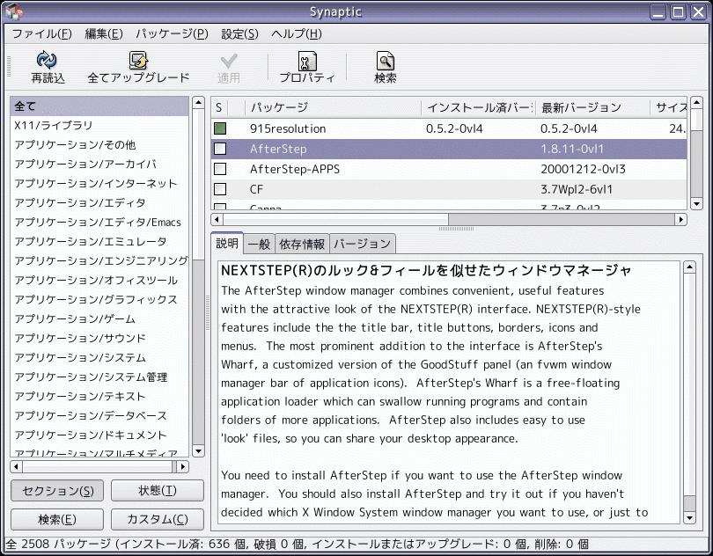
Task: Select アプリケーション/アーカイバ section
Action: [99, 165]
